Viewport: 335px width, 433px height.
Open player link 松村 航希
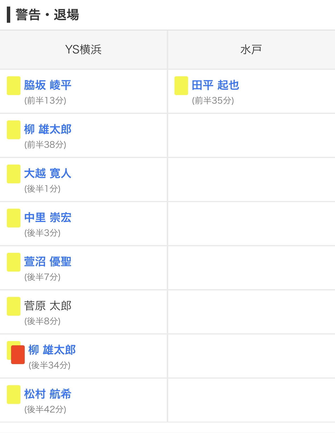(x=48, y=394)
